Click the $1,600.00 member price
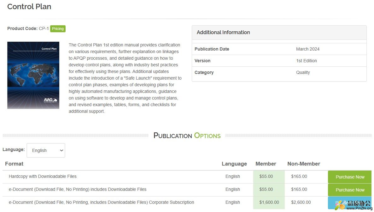Screen dimensions: 374x212 click(x=269, y=202)
